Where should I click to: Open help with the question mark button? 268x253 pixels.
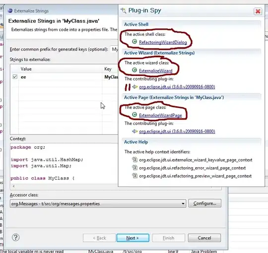tap(16, 237)
